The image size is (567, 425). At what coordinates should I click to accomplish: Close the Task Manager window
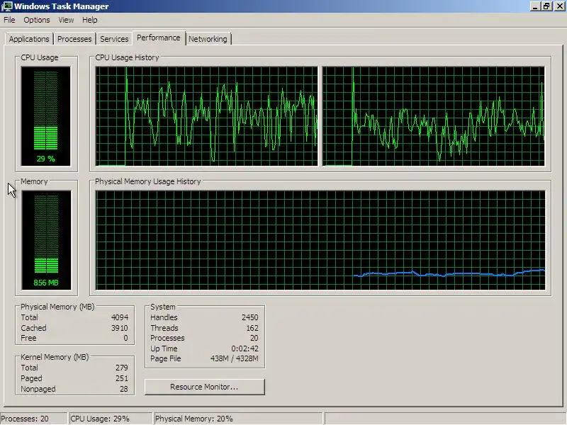click(558, 6)
